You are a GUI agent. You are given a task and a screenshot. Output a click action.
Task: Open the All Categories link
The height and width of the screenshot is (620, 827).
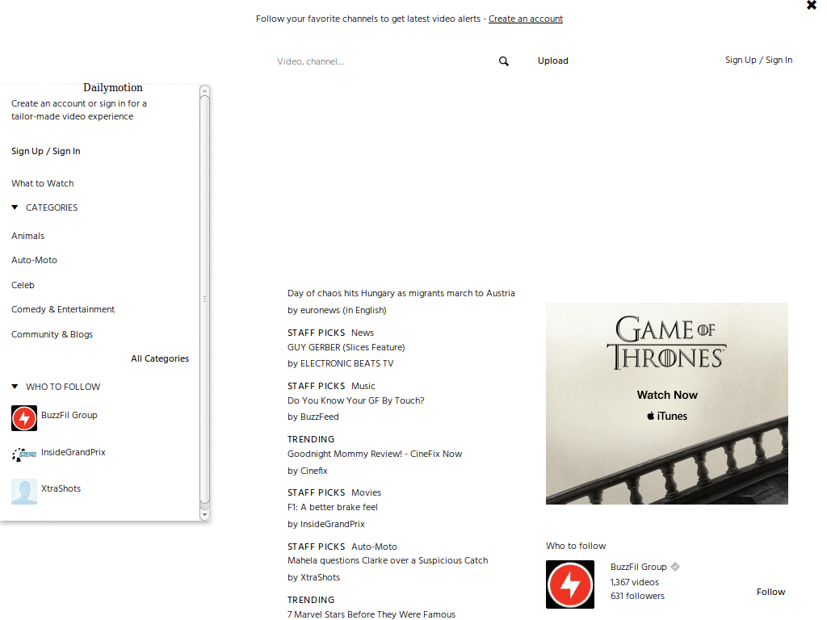tap(160, 358)
